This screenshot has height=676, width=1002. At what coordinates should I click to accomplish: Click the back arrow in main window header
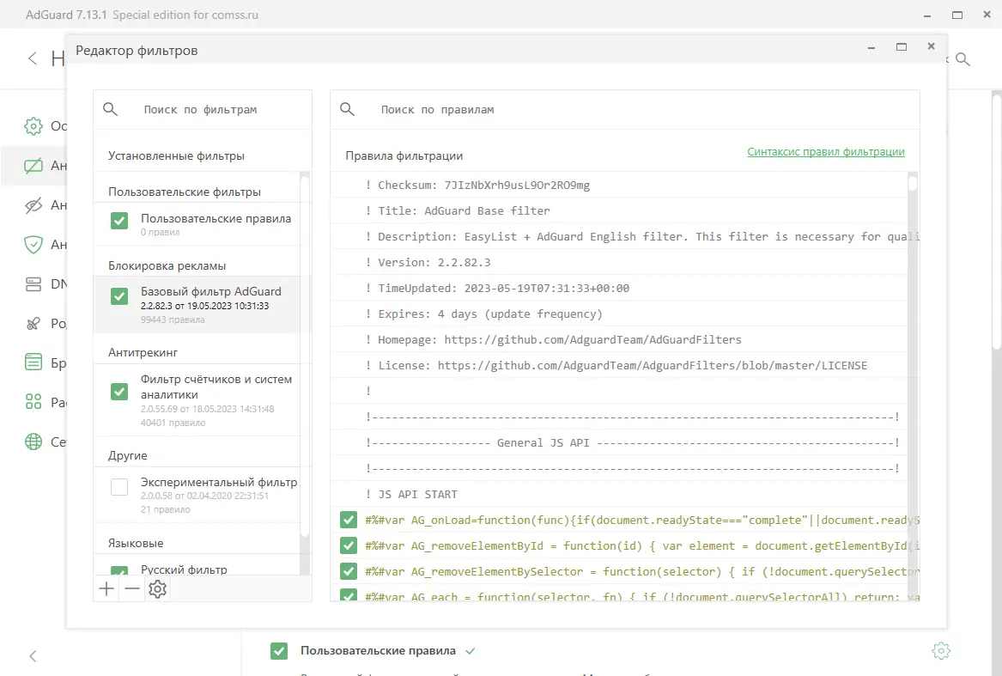coord(33,58)
